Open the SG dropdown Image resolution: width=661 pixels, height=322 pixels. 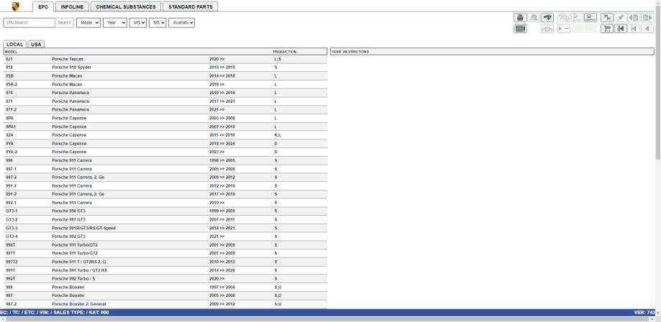(158, 23)
